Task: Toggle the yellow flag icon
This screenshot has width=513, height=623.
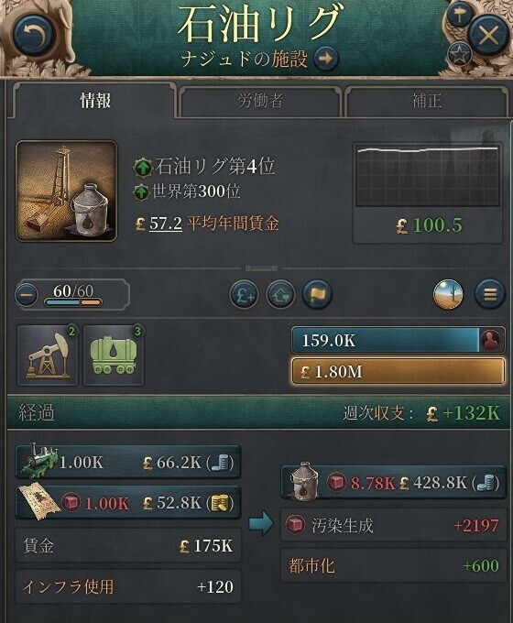Action: (317, 295)
